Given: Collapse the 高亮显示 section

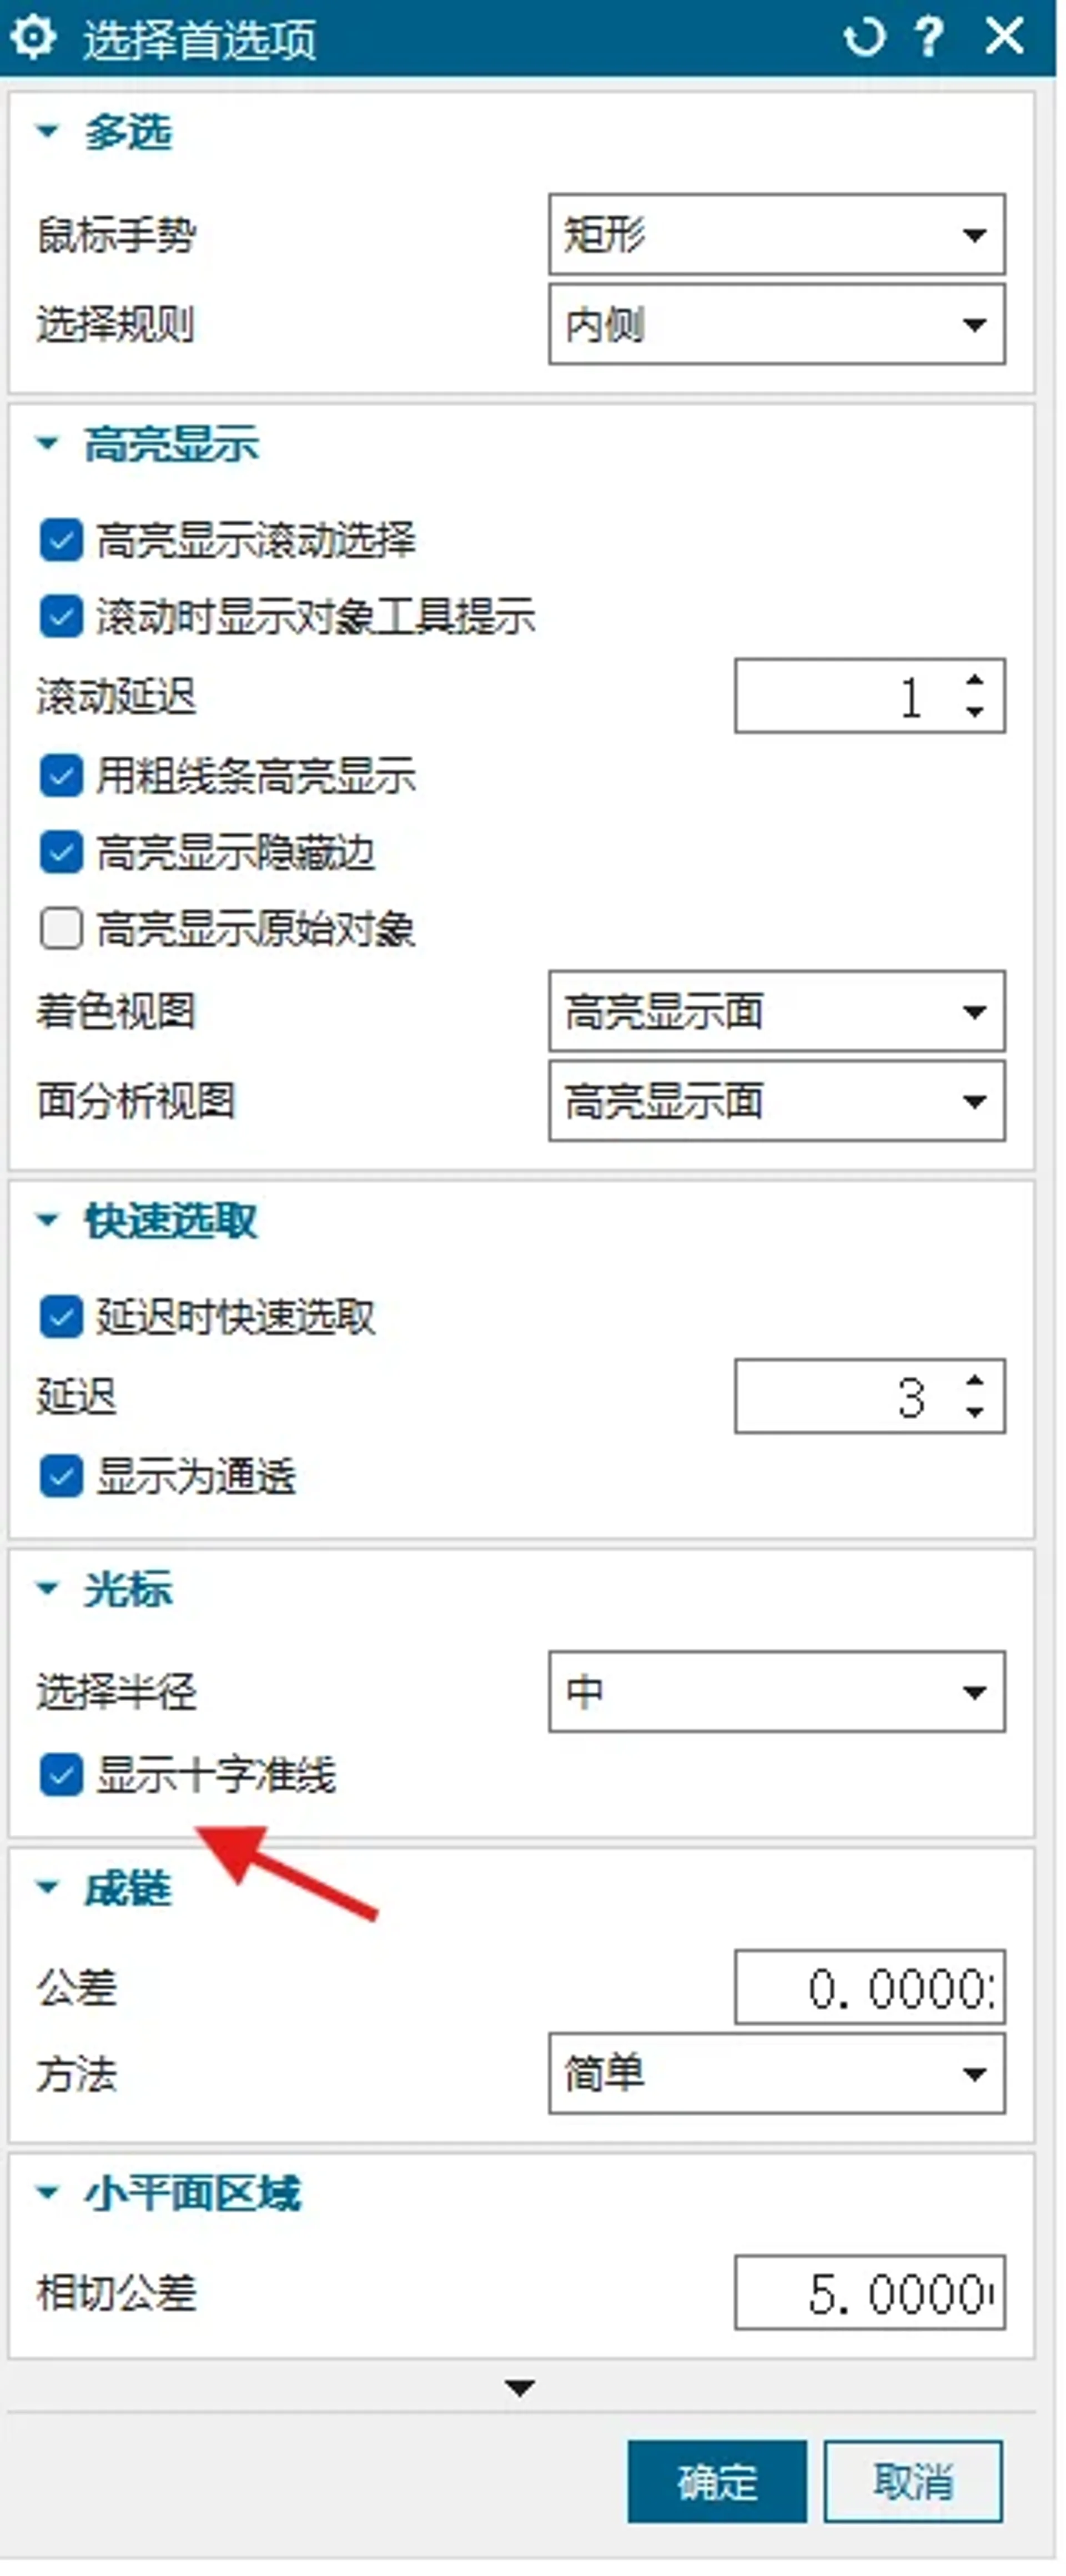Looking at the screenshot, I should point(45,443).
